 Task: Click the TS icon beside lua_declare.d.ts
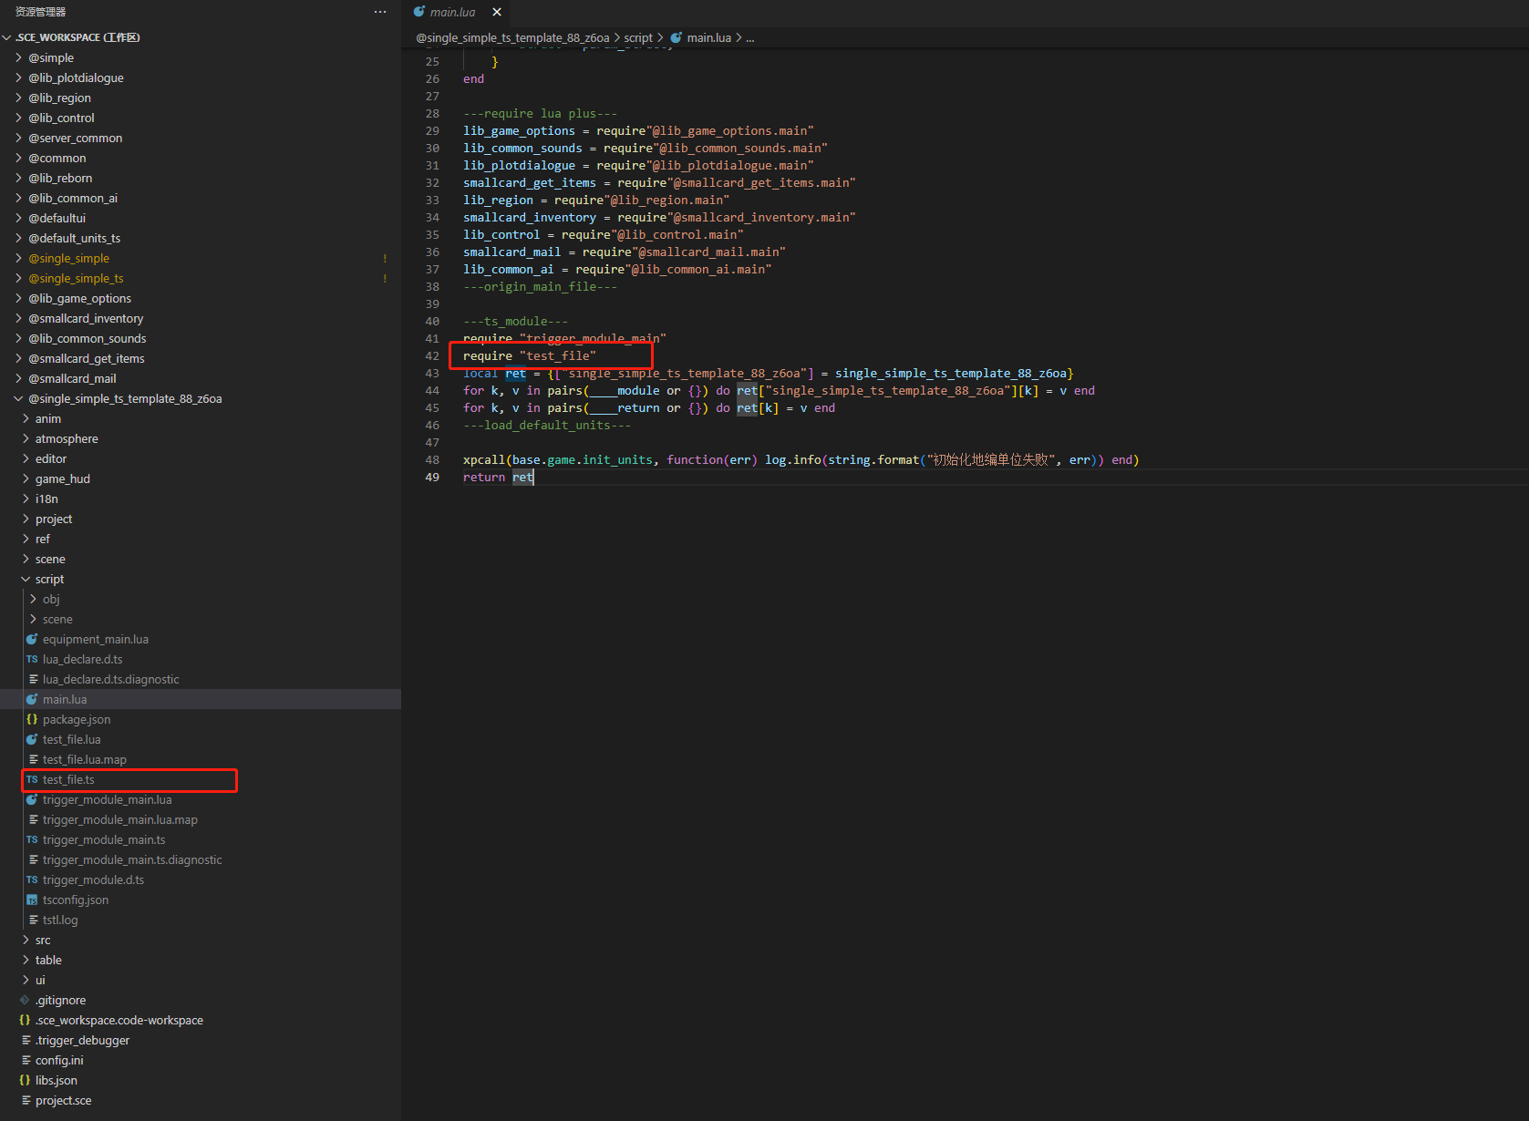tap(32, 659)
